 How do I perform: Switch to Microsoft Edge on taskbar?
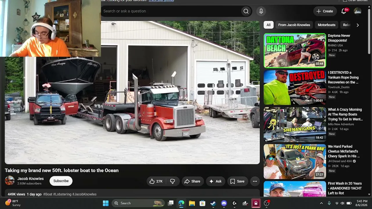(x=181, y=203)
